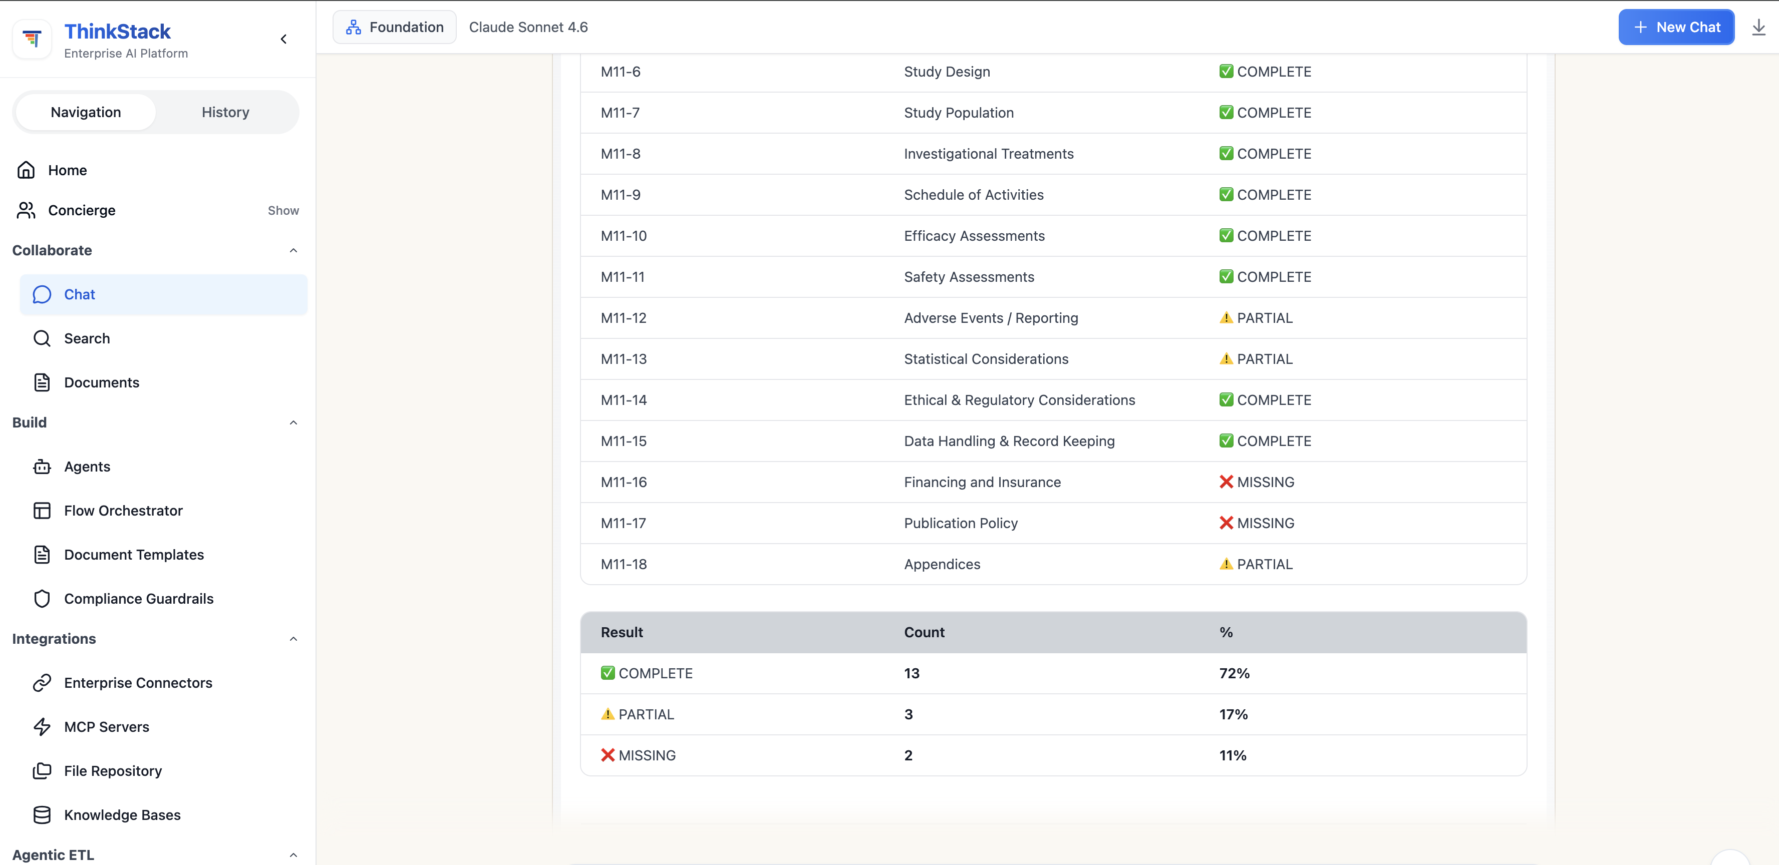Image resolution: width=1779 pixels, height=865 pixels.
Task: Click Show next to Concierge
Action: point(283,211)
